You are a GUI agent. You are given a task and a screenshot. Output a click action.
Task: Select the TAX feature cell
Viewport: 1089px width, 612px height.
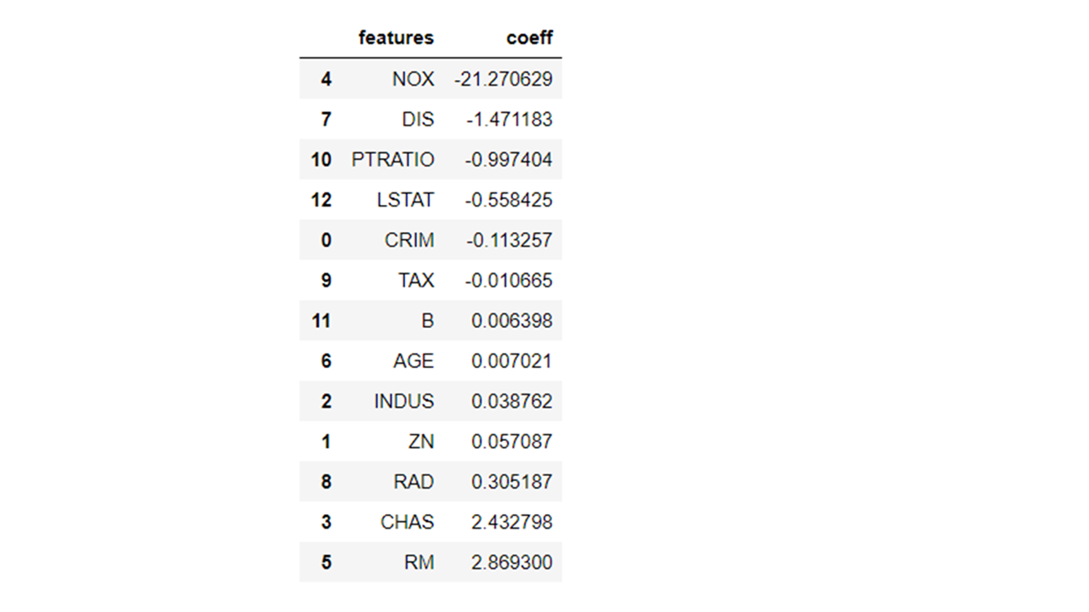(416, 280)
